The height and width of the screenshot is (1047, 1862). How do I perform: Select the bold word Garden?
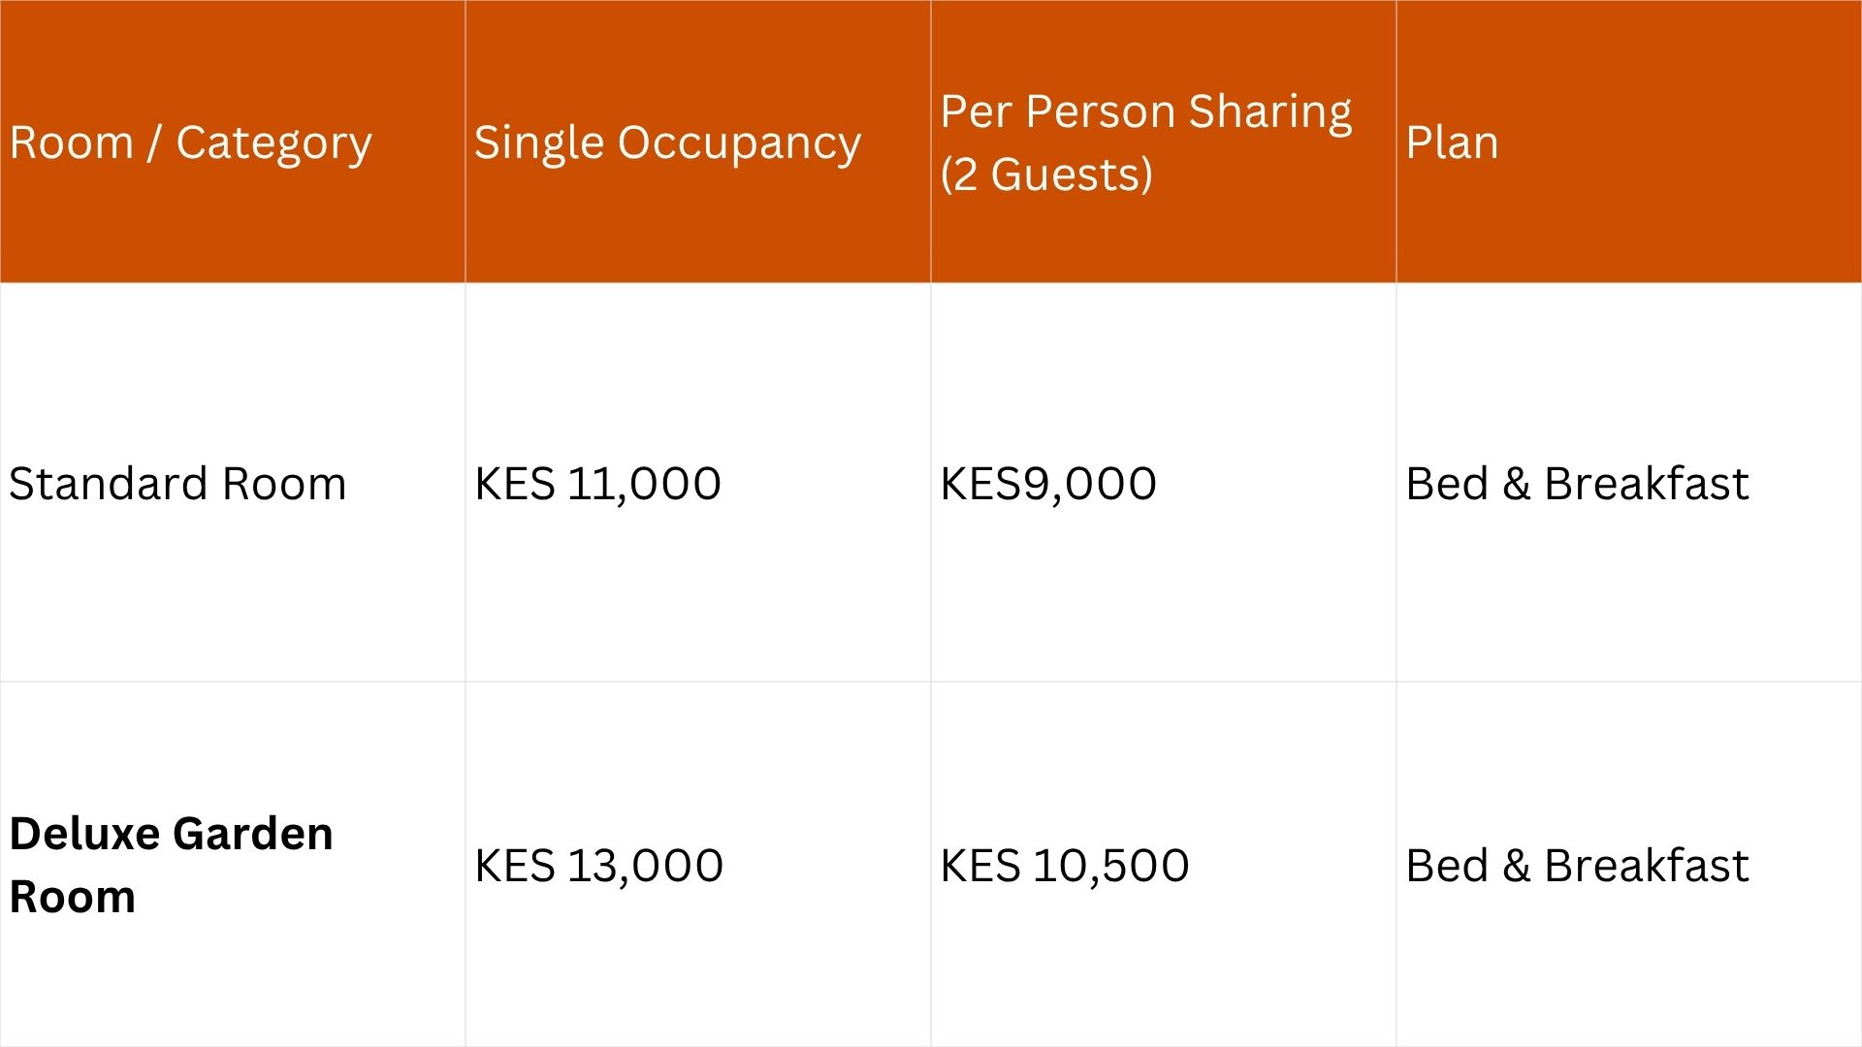[253, 834]
